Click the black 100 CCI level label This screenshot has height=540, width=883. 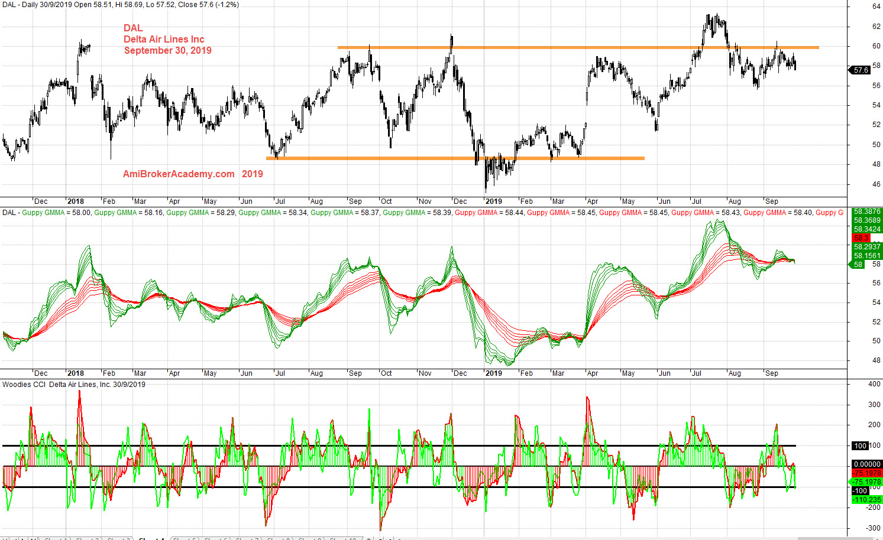tap(859, 446)
